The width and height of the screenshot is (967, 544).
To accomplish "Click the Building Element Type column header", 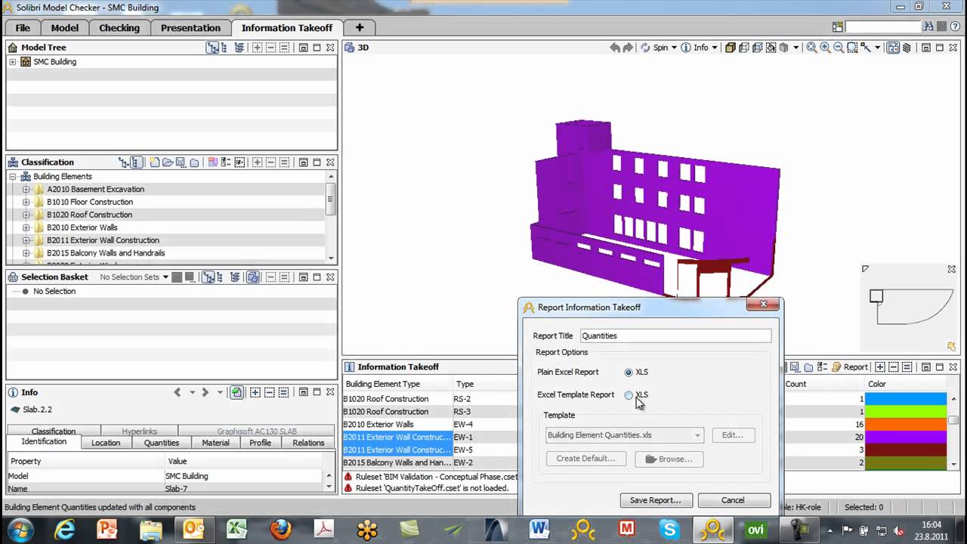I will (x=398, y=385).
